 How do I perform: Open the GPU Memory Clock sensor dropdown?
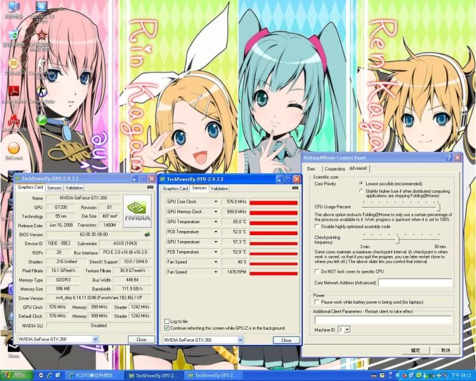tap(215, 211)
